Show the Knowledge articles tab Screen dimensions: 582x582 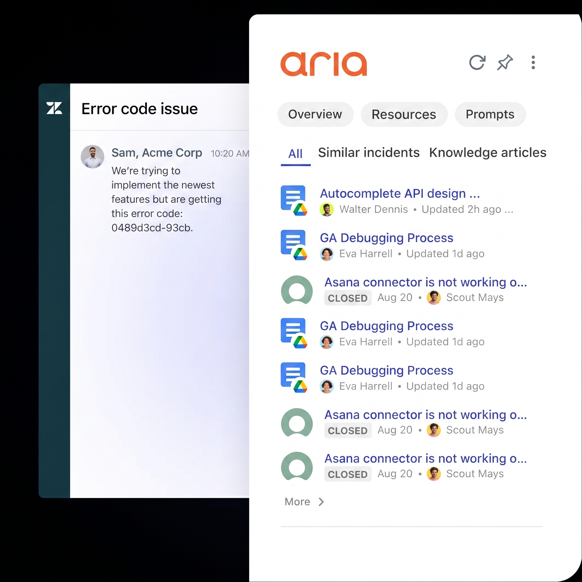click(x=488, y=153)
